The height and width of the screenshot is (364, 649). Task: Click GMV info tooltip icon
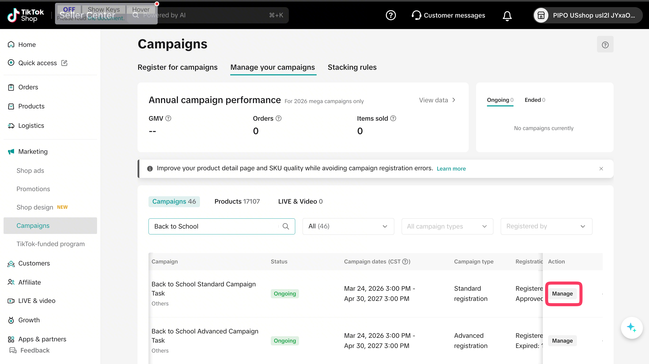[168, 118]
